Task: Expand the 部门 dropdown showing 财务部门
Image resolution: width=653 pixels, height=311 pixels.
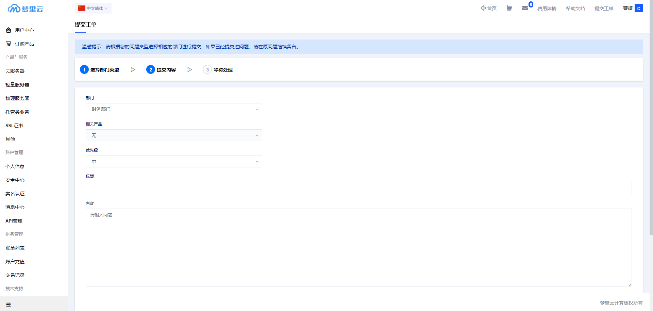Action: click(174, 109)
